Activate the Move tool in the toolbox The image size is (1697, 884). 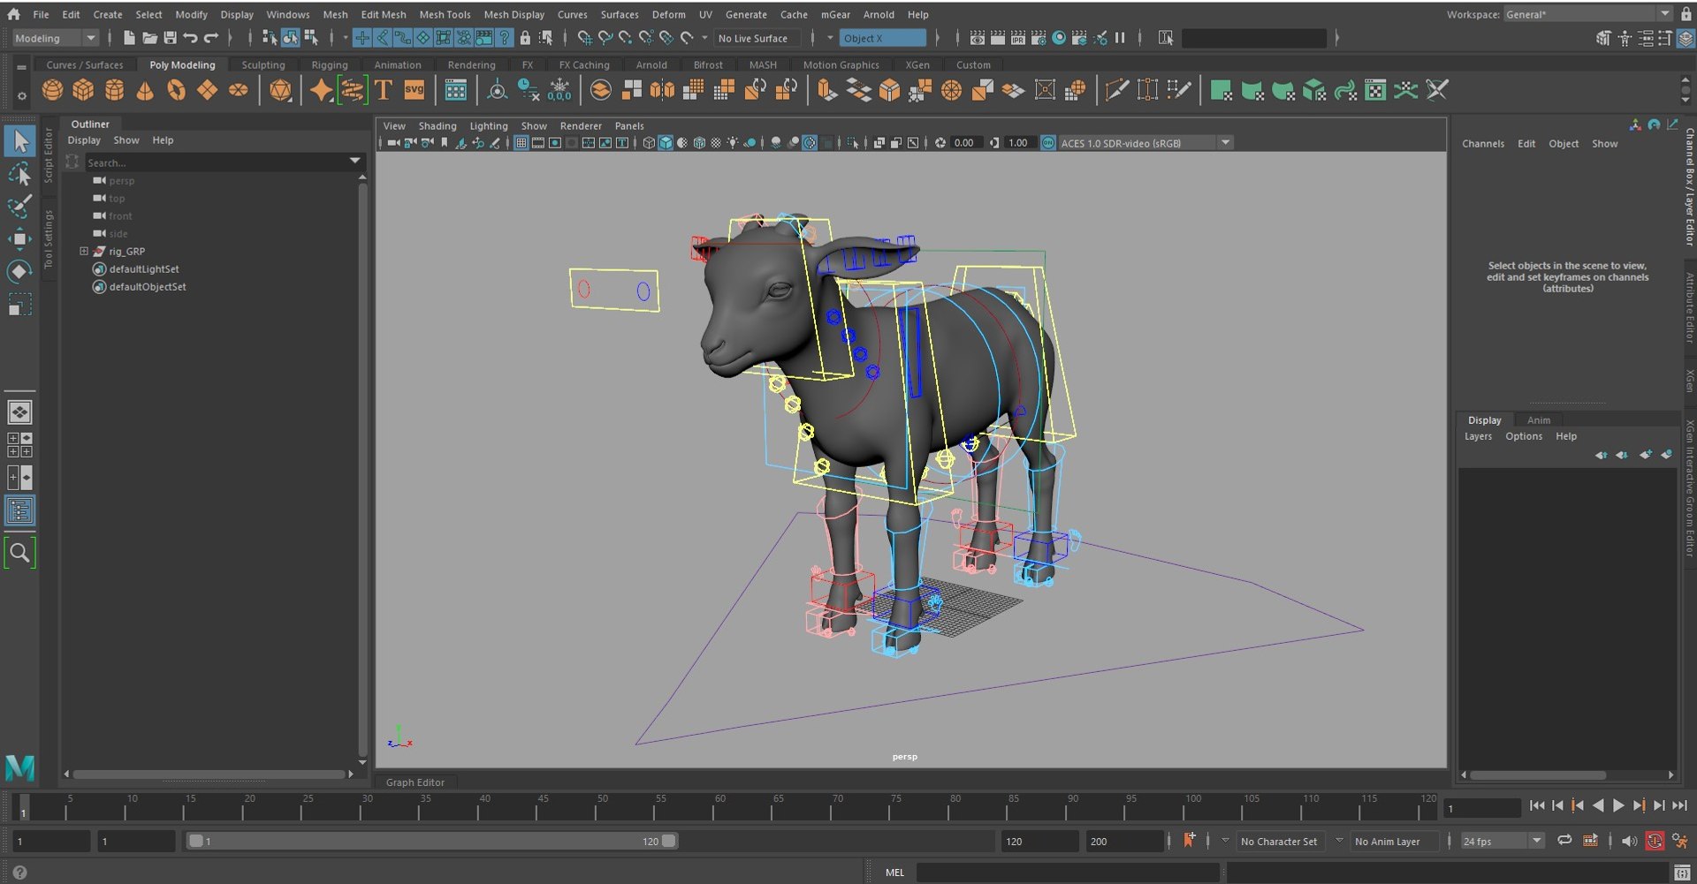(x=19, y=239)
